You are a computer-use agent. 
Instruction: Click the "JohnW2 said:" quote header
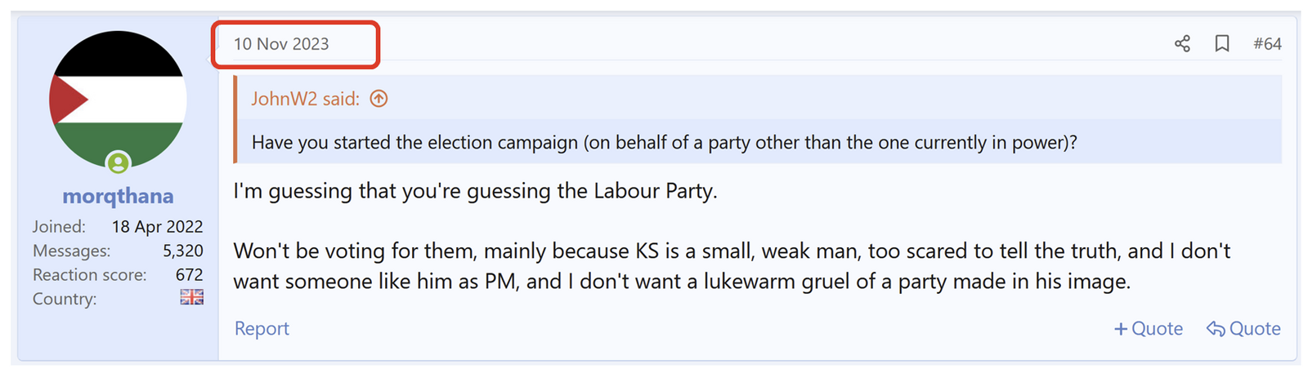[305, 99]
